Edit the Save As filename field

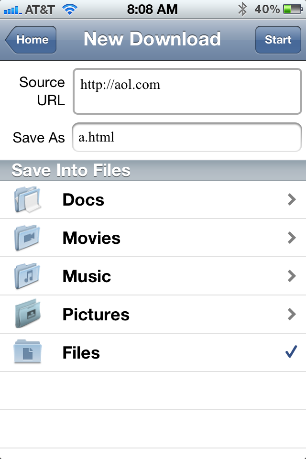pos(187,138)
